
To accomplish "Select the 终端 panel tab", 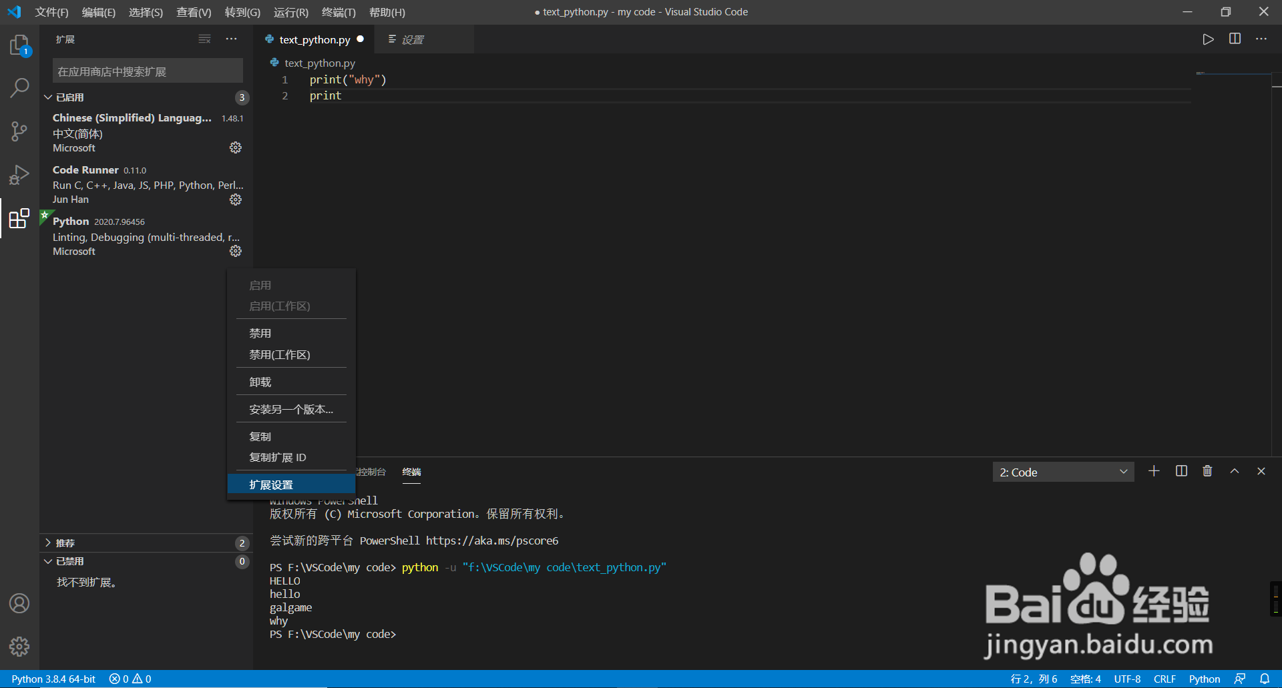I will click(x=412, y=472).
